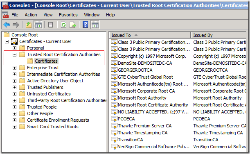Toggle Show/Hide Action Pane icon
This screenshot has height=154, width=250.
pyautogui.click(x=95, y=25)
